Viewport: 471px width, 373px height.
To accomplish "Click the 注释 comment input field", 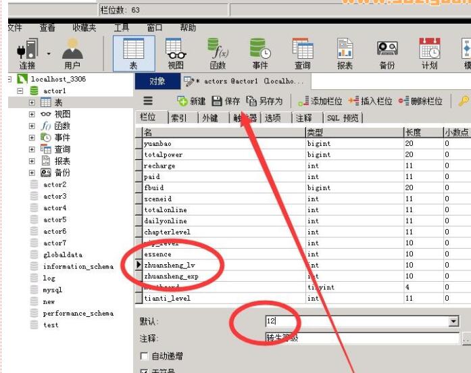I will [362, 337].
